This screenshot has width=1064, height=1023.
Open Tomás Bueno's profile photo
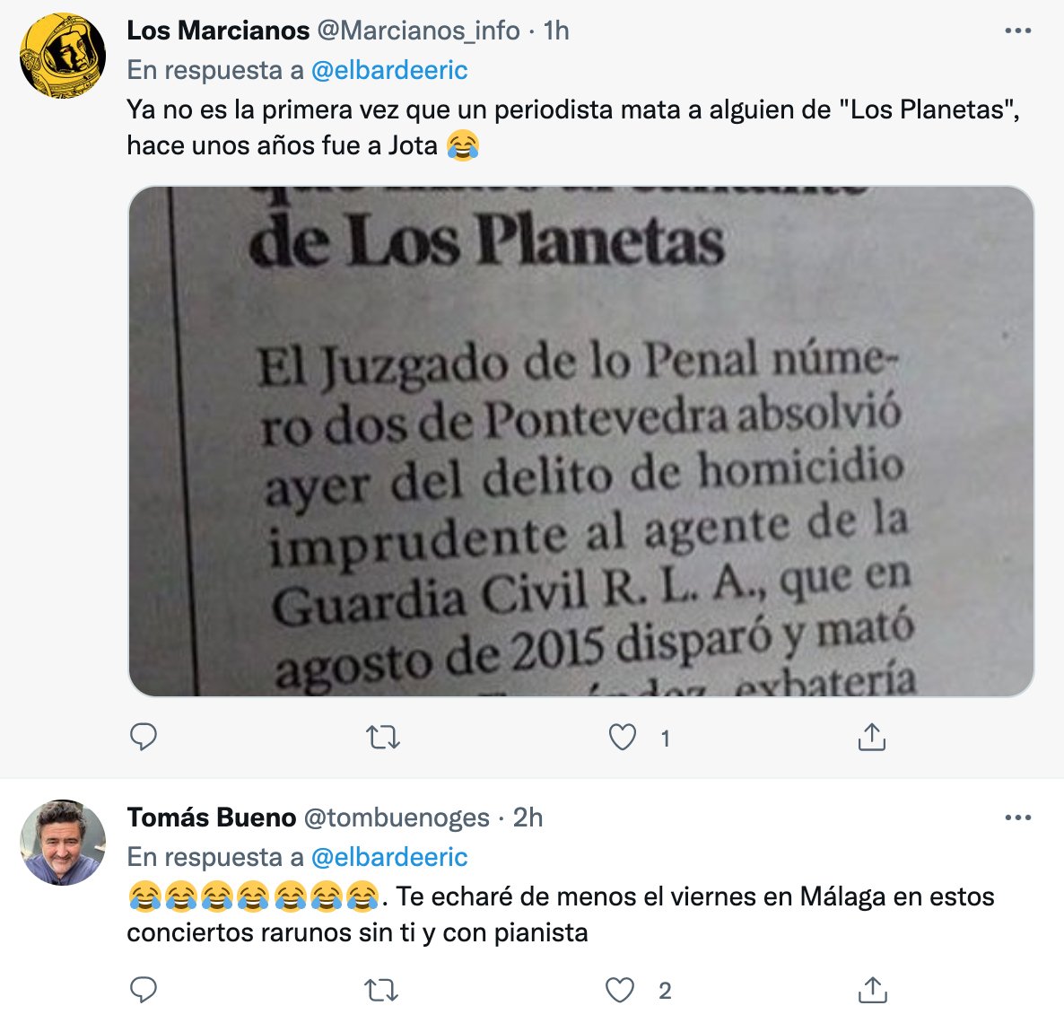63,843
